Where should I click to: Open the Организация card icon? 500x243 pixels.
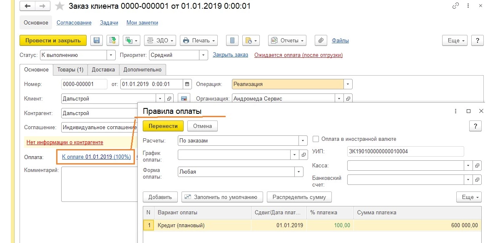click(348, 98)
